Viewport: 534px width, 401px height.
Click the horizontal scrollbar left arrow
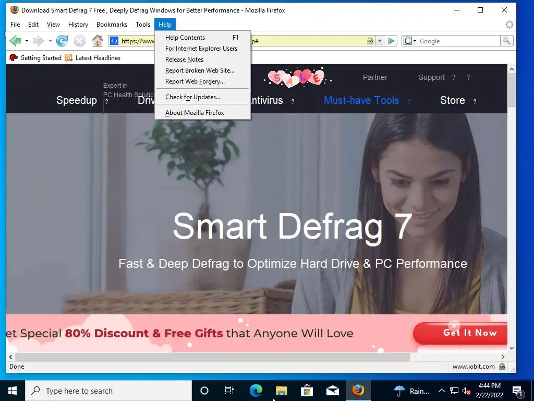[x=10, y=357]
